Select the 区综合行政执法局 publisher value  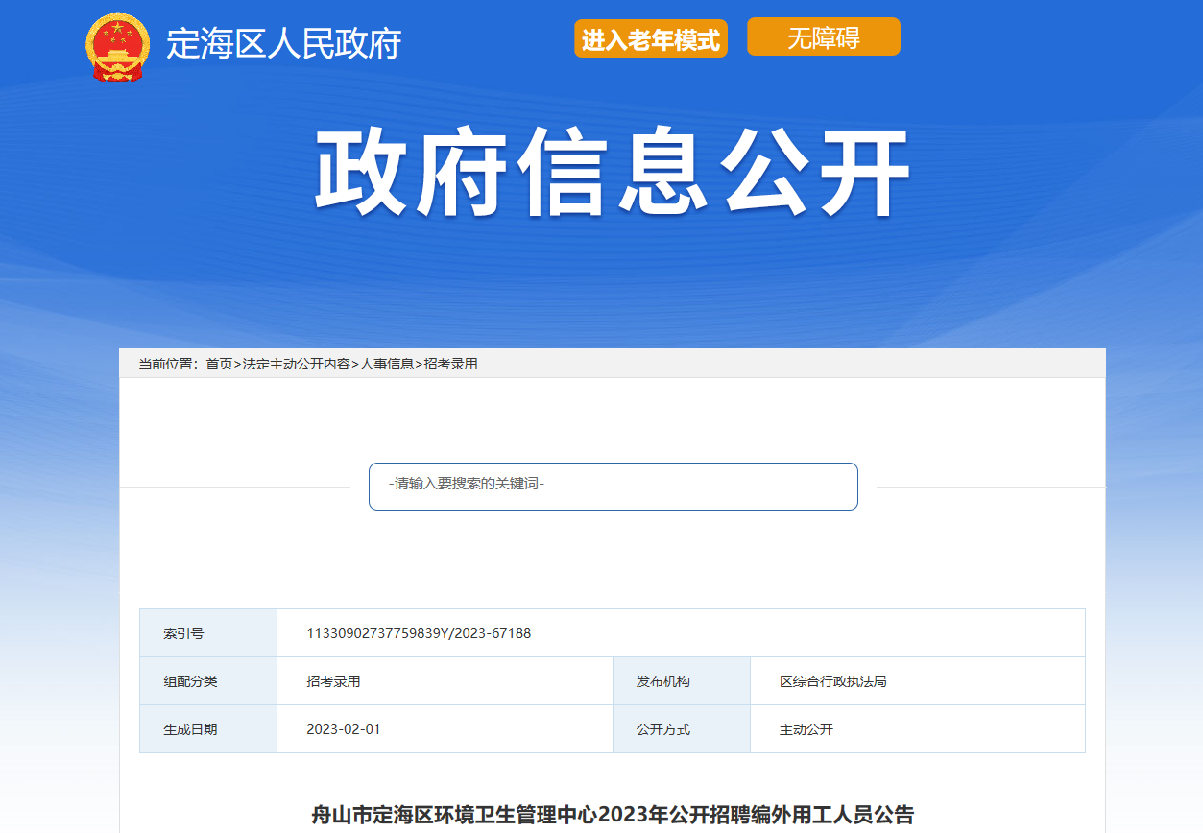click(832, 681)
